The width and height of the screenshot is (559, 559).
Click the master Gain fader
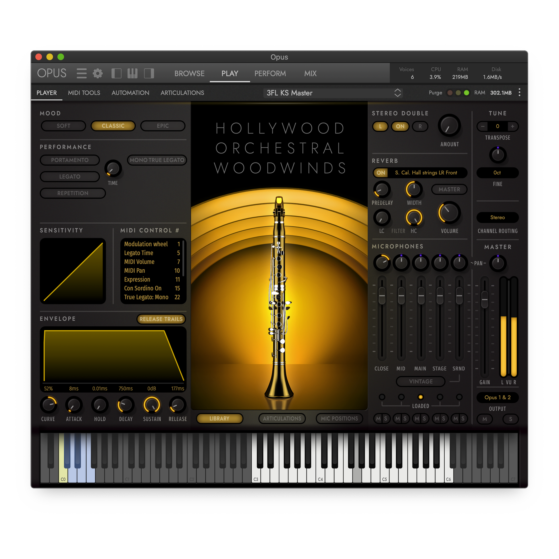tap(484, 299)
